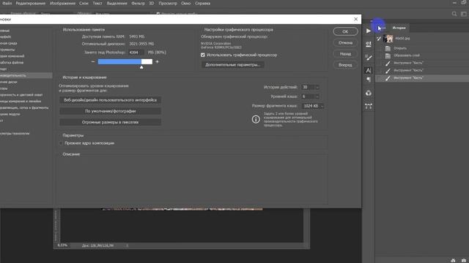Viewport: 469px width, 263px height.
Task: Select Единицы измерения и линейки category
Action: tap(21, 102)
